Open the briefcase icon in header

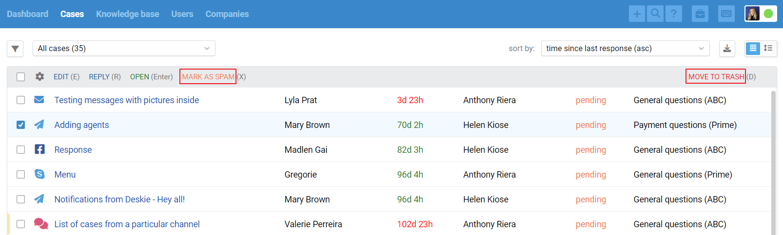click(x=700, y=14)
